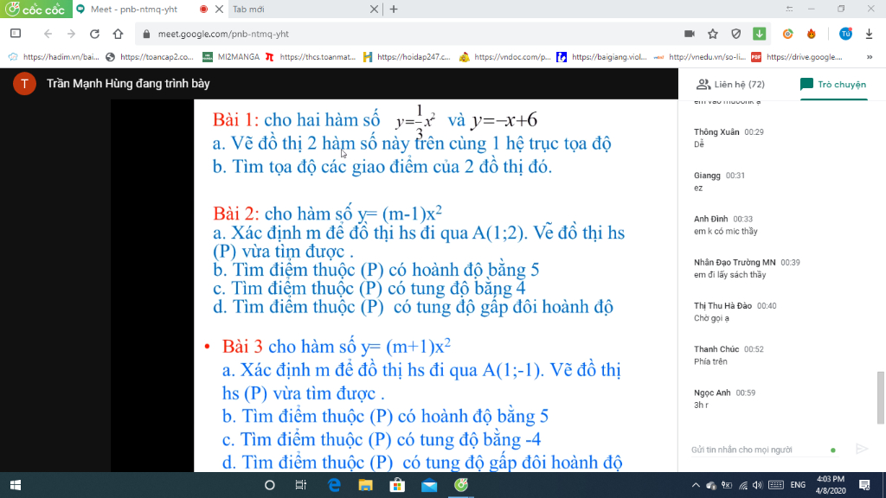
Task: Open volume control in system tray
Action: (758, 485)
